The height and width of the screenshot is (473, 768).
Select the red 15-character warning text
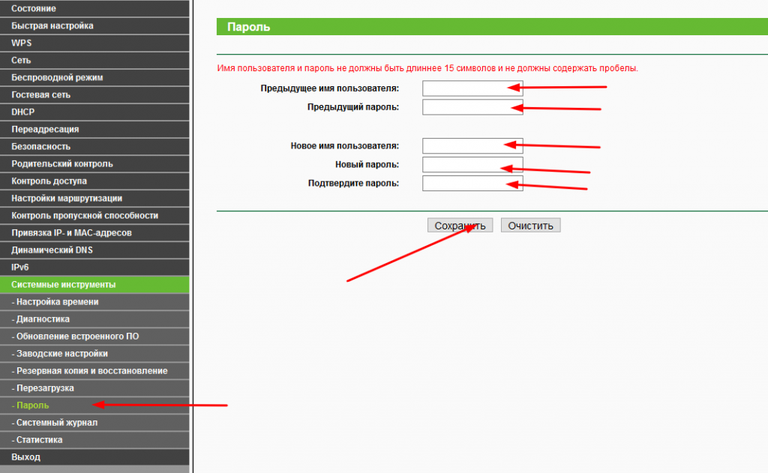[427, 68]
